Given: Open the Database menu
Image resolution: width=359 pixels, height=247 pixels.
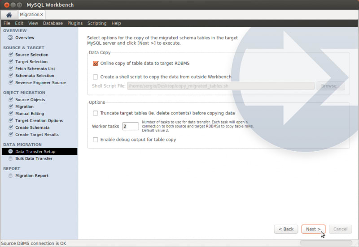Looking at the screenshot, I should point(53,23).
